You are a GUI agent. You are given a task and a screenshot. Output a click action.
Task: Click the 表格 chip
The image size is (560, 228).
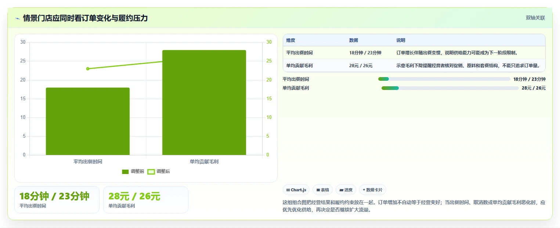[322, 190]
